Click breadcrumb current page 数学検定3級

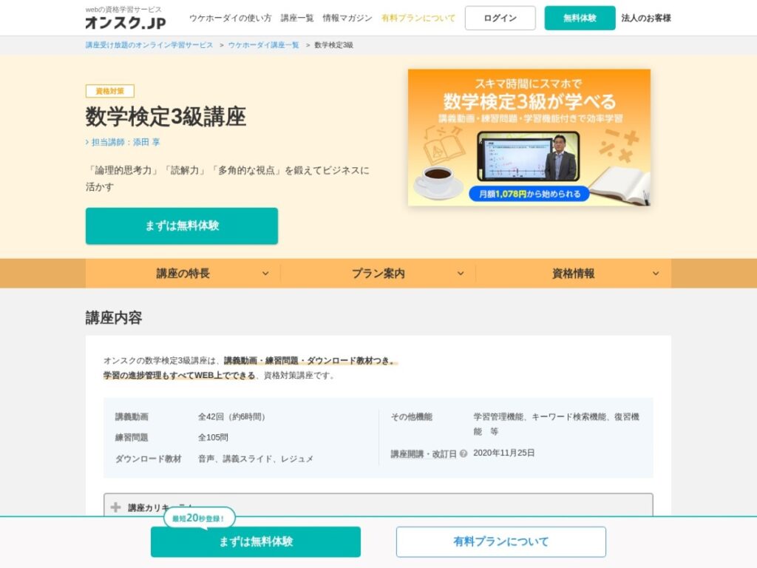(x=333, y=45)
